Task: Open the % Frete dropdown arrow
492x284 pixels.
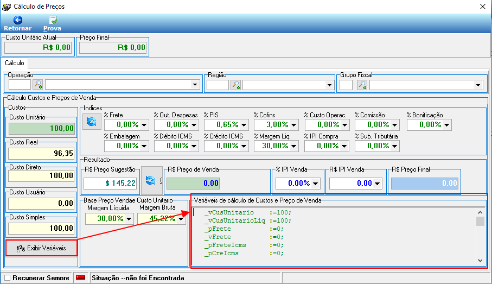Action: (x=144, y=125)
